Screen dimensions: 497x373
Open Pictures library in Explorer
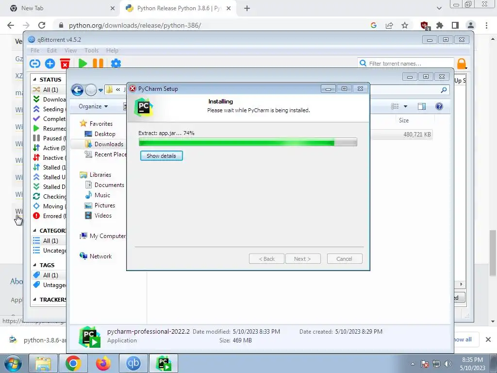(x=100, y=205)
